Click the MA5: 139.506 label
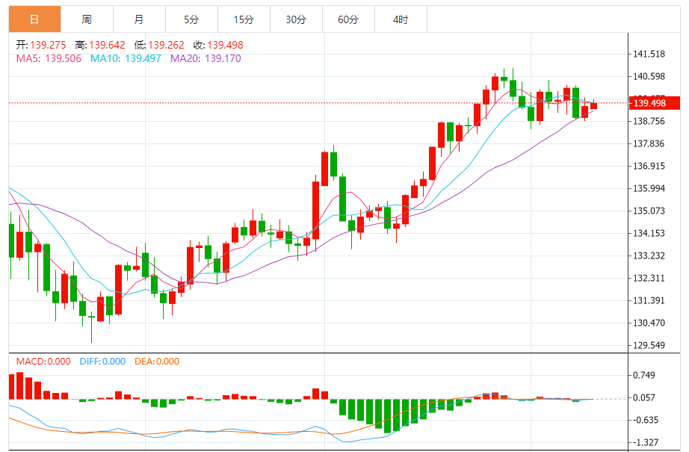Image resolution: width=689 pixels, height=452 pixels. (49, 58)
